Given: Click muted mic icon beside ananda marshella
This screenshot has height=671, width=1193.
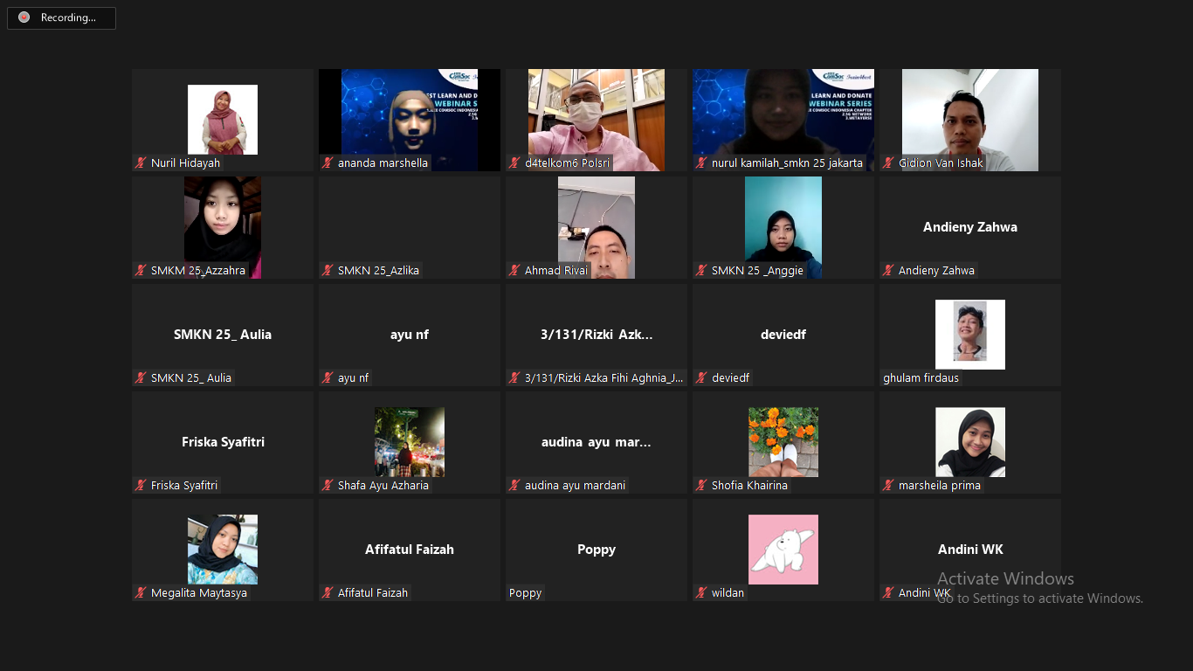Looking at the screenshot, I should [x=328, y=163].
